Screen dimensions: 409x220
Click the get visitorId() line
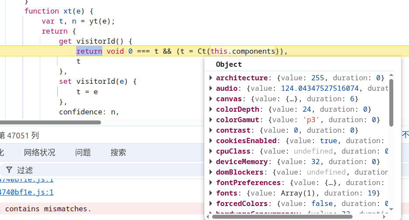pos(95,41)
